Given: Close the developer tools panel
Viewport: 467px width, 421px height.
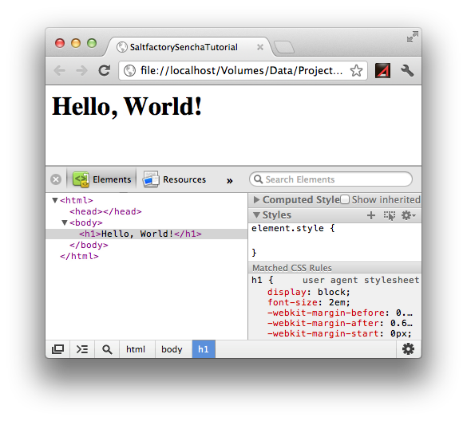Looking at the screenshot, I should [x=56, y=179].
